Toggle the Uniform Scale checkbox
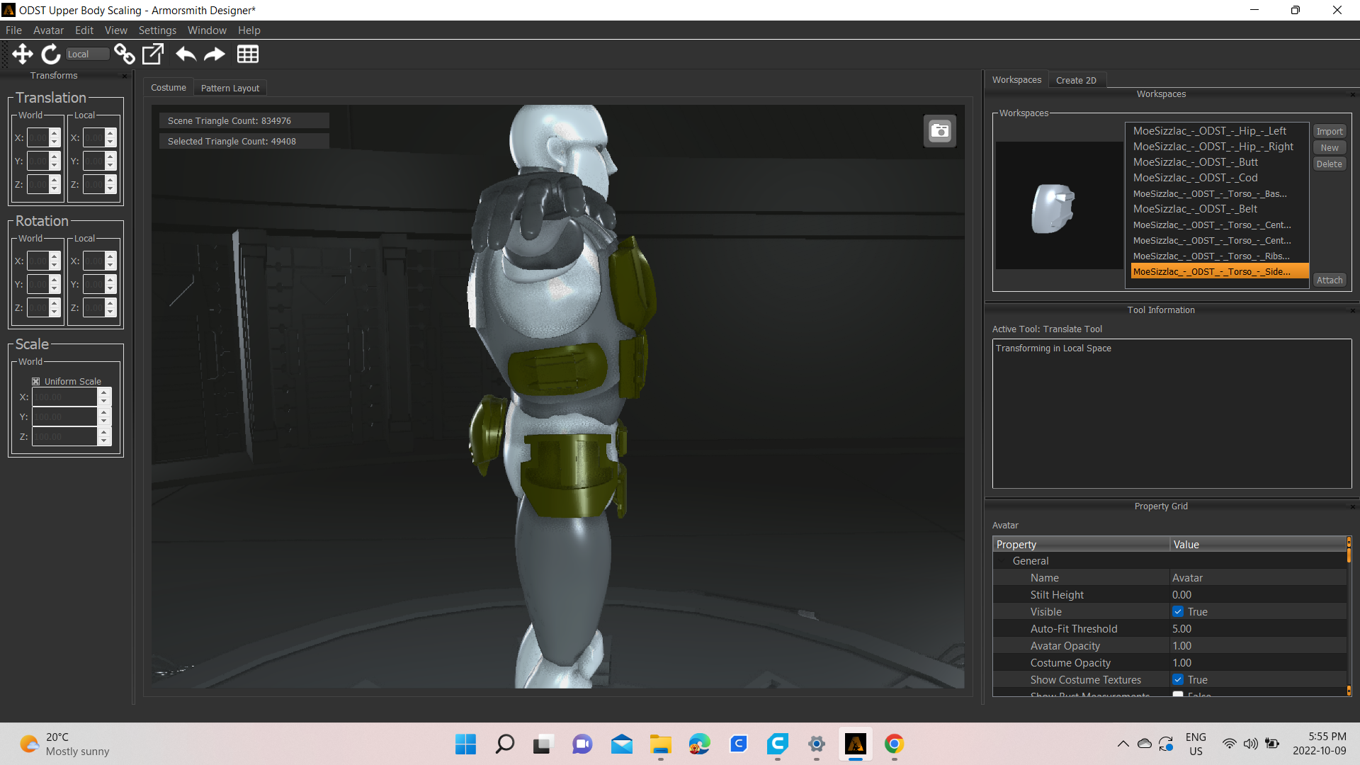The width and height of the screenshot is (1360, 765). click(36, 381)
